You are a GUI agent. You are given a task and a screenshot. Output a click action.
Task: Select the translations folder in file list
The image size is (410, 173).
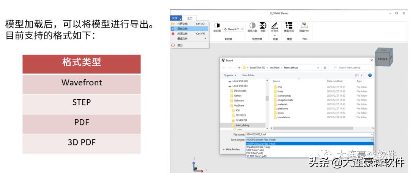[282, 117]
